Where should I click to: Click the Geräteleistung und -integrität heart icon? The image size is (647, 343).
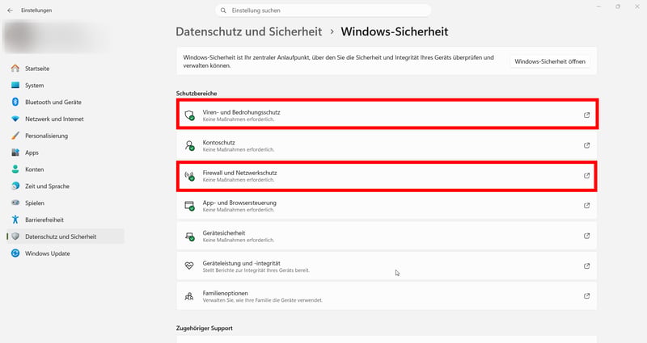pos(189,266)
